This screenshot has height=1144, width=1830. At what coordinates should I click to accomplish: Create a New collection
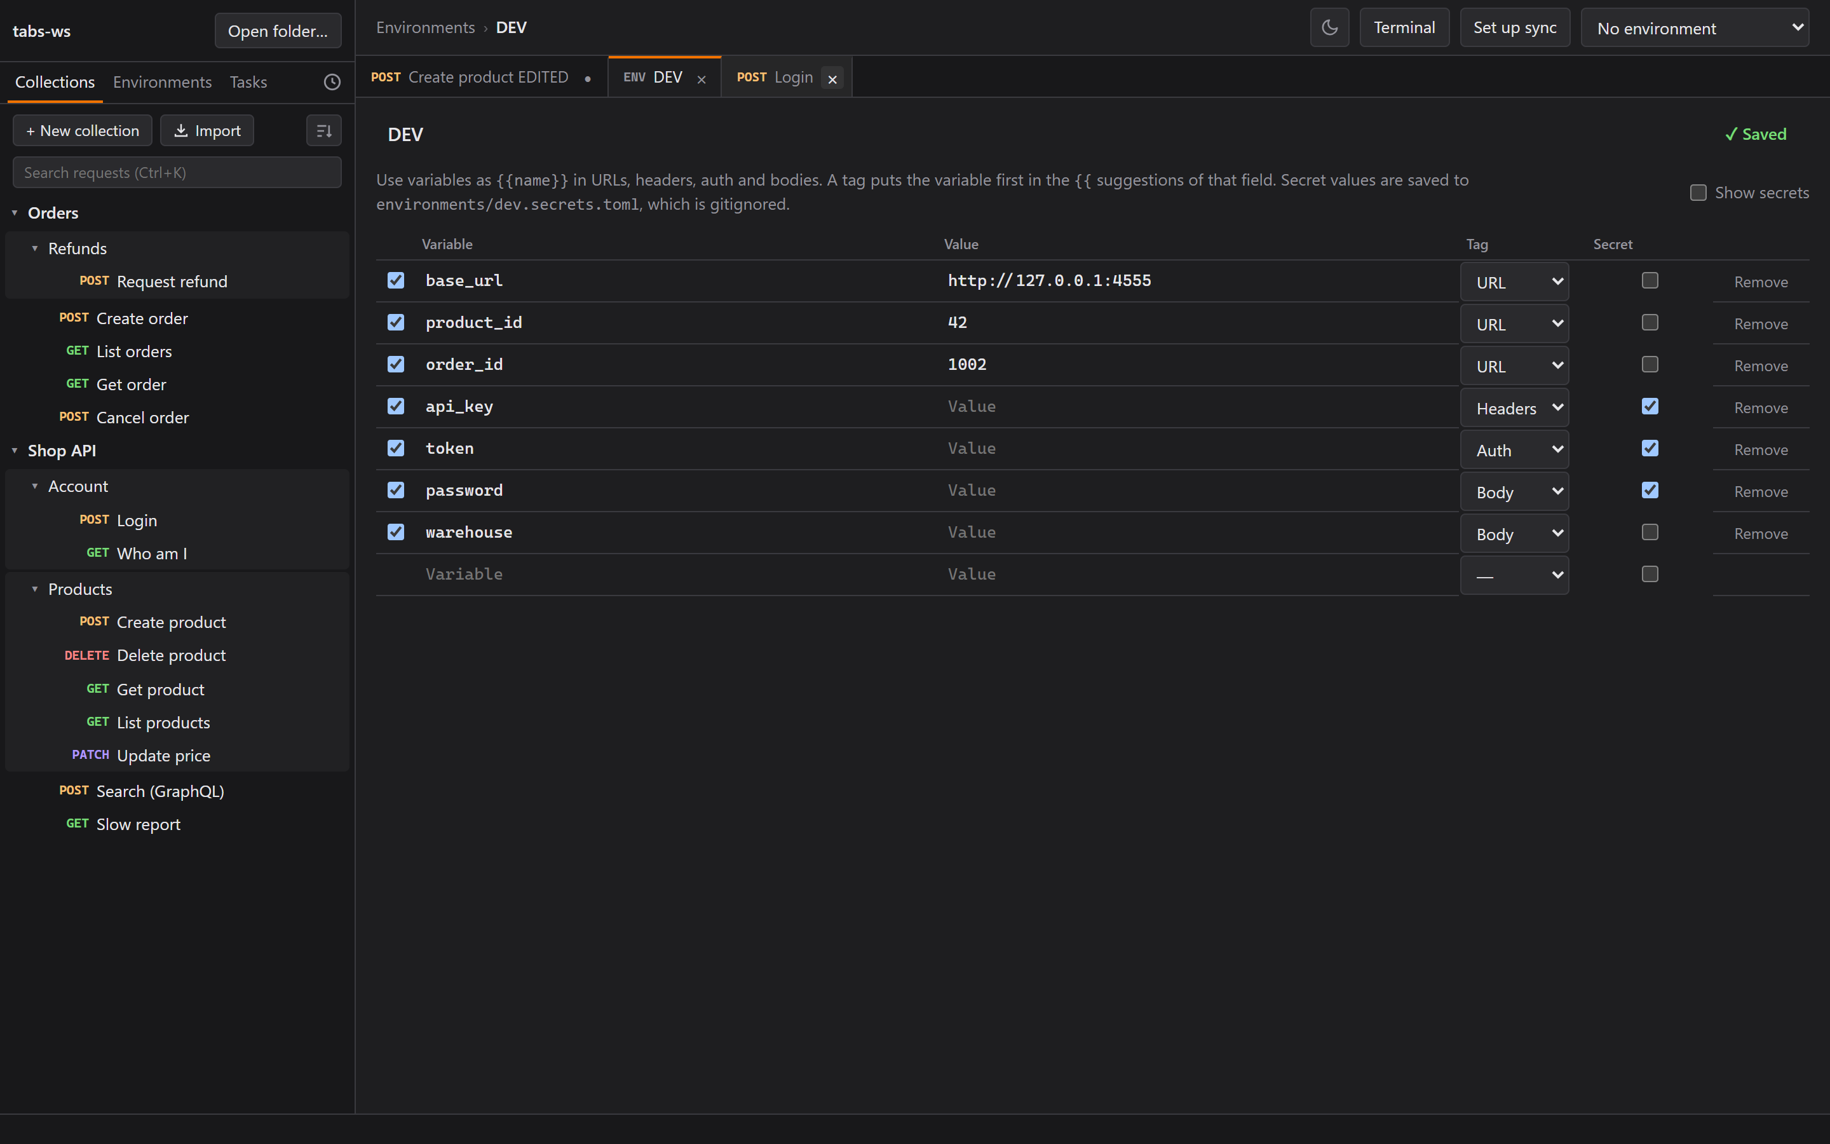(83, 131)
